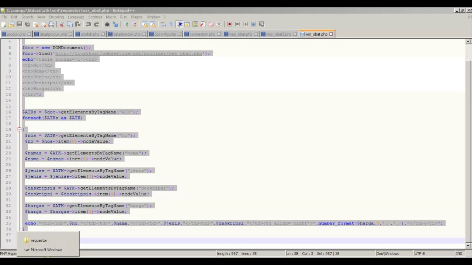
Task: Open the Search menu
Action: (27, 17)
